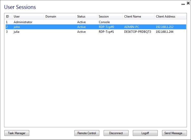This screenshot has height=140, width=191.
Task: Click the RDP-Tcp#0 session cell
Action: coord(106,27)
